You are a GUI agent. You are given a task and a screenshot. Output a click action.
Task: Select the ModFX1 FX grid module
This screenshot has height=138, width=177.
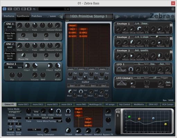coord(88,126)
